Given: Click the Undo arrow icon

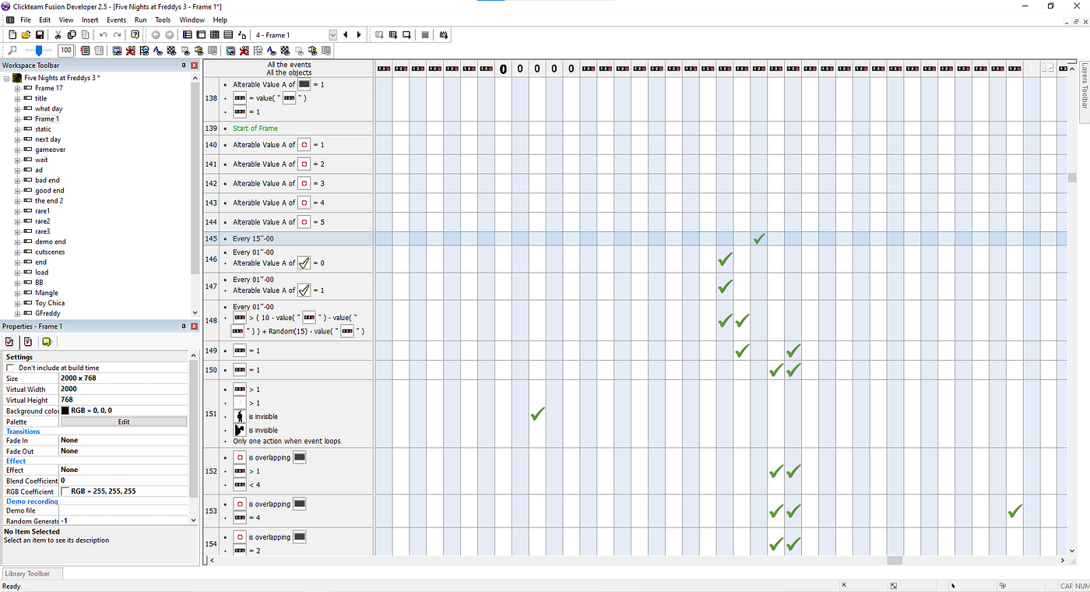Looking at the screenshot, I should (103, 35).
